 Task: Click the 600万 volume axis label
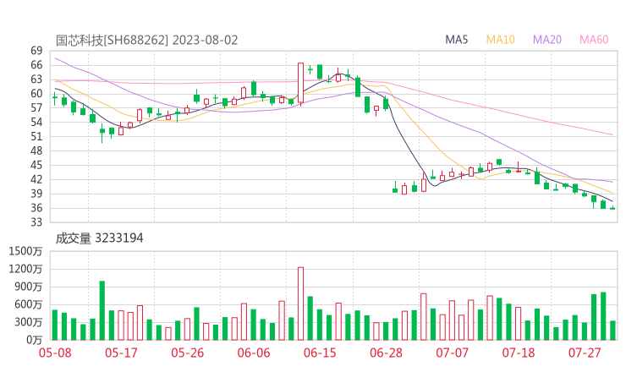29,304
